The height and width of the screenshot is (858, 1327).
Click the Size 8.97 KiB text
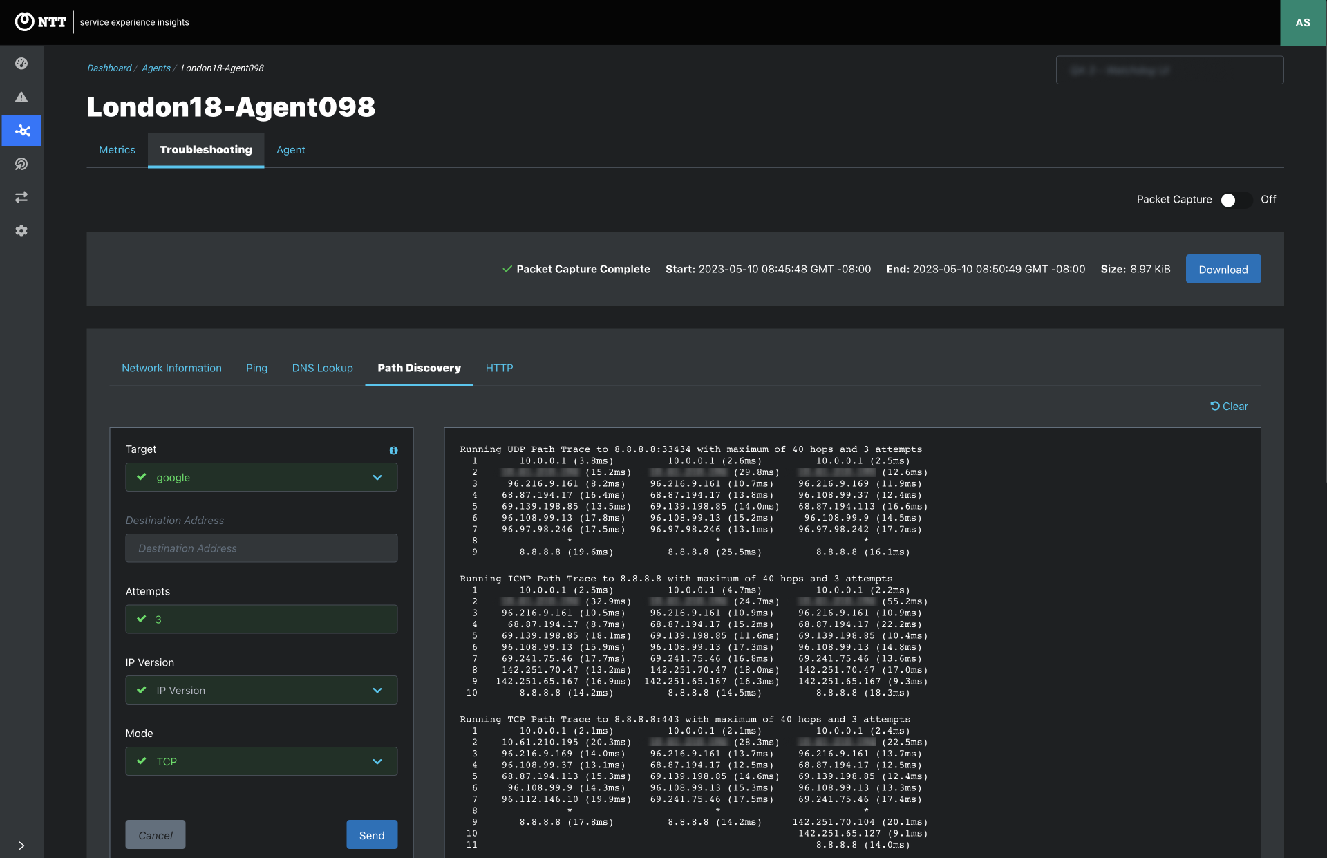coord(1136,269)
